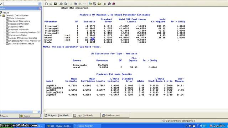The height and width of the screenshot is (128, 228).
Task: Select Analysis Of Parameter Estimates tree item
Action: 23,38
